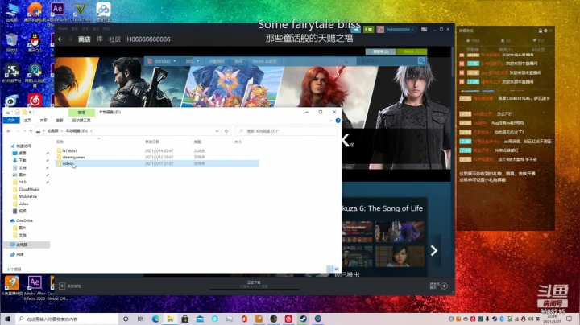Viewport: 580px width, 325px height.
Task: Open Microsoft Store taskbar icon
Action: [x=185, y=319]
